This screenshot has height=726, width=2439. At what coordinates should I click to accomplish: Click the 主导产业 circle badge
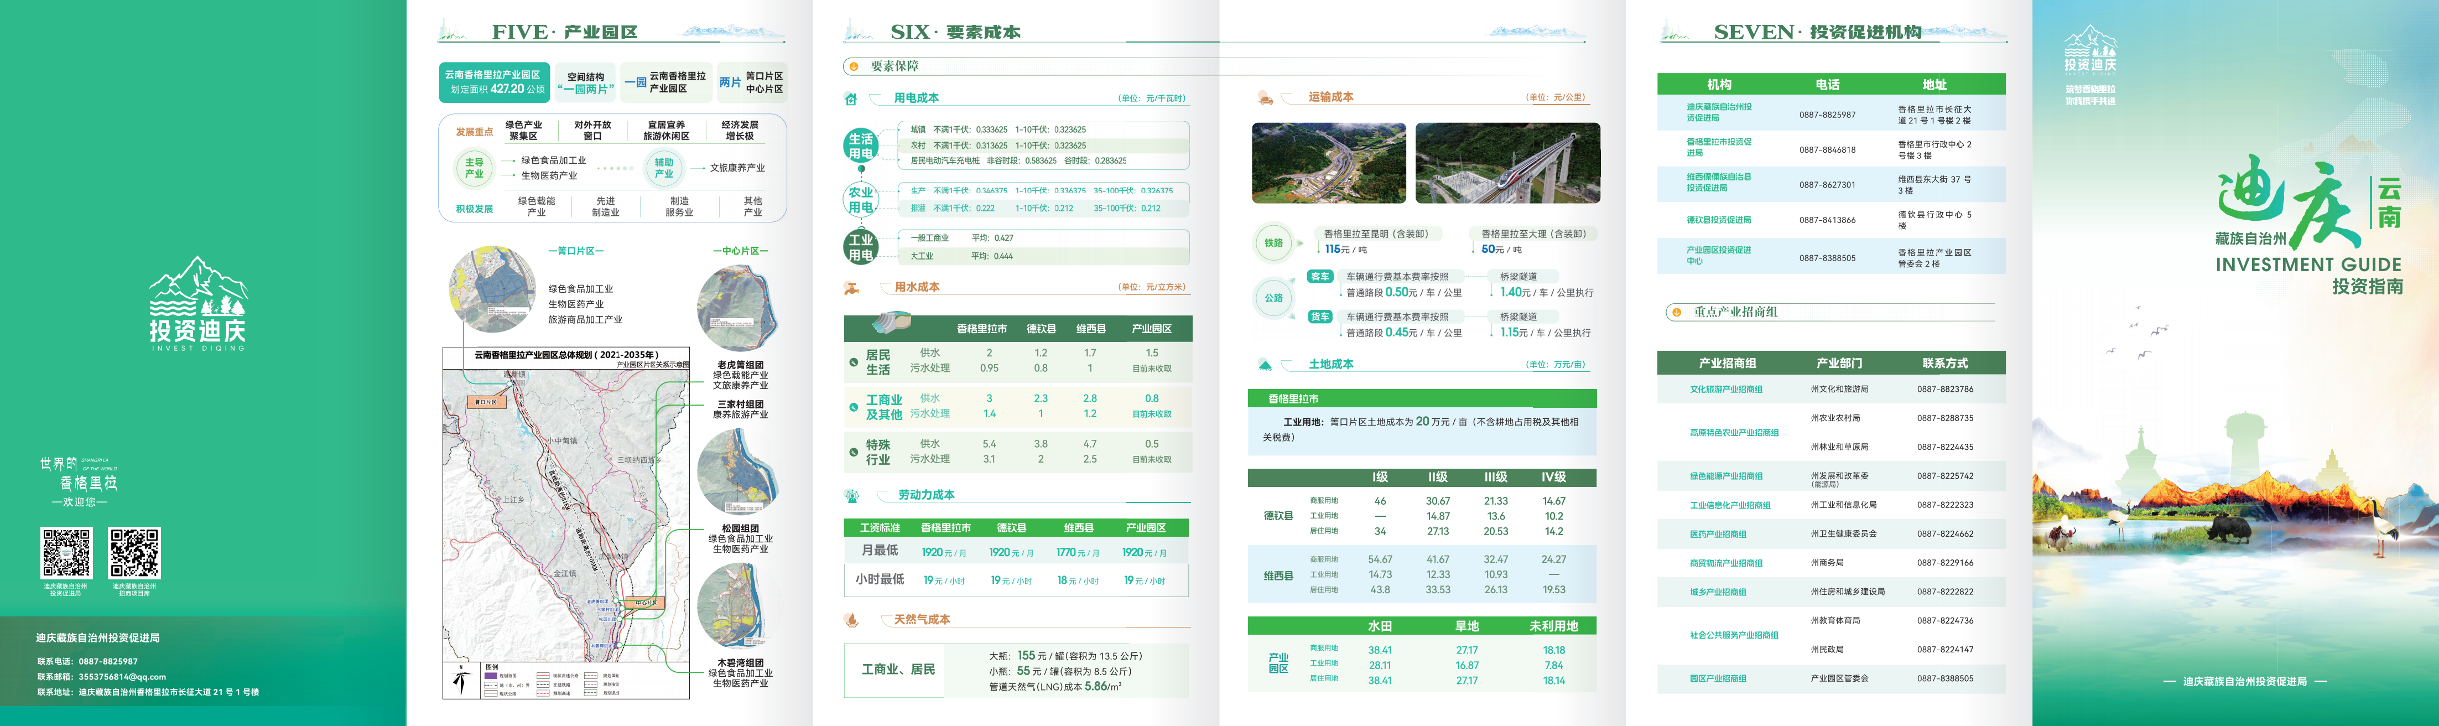(x=474, y=168)
